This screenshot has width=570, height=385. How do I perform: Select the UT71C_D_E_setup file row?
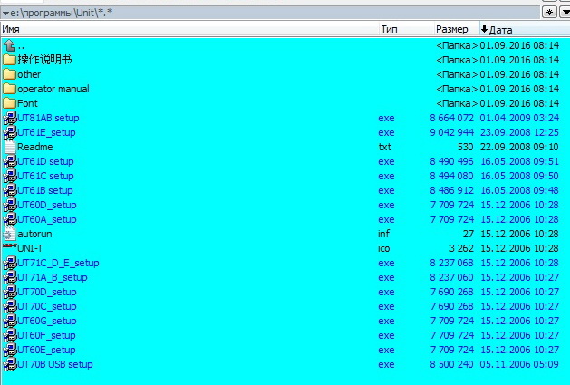coord(58,263)
